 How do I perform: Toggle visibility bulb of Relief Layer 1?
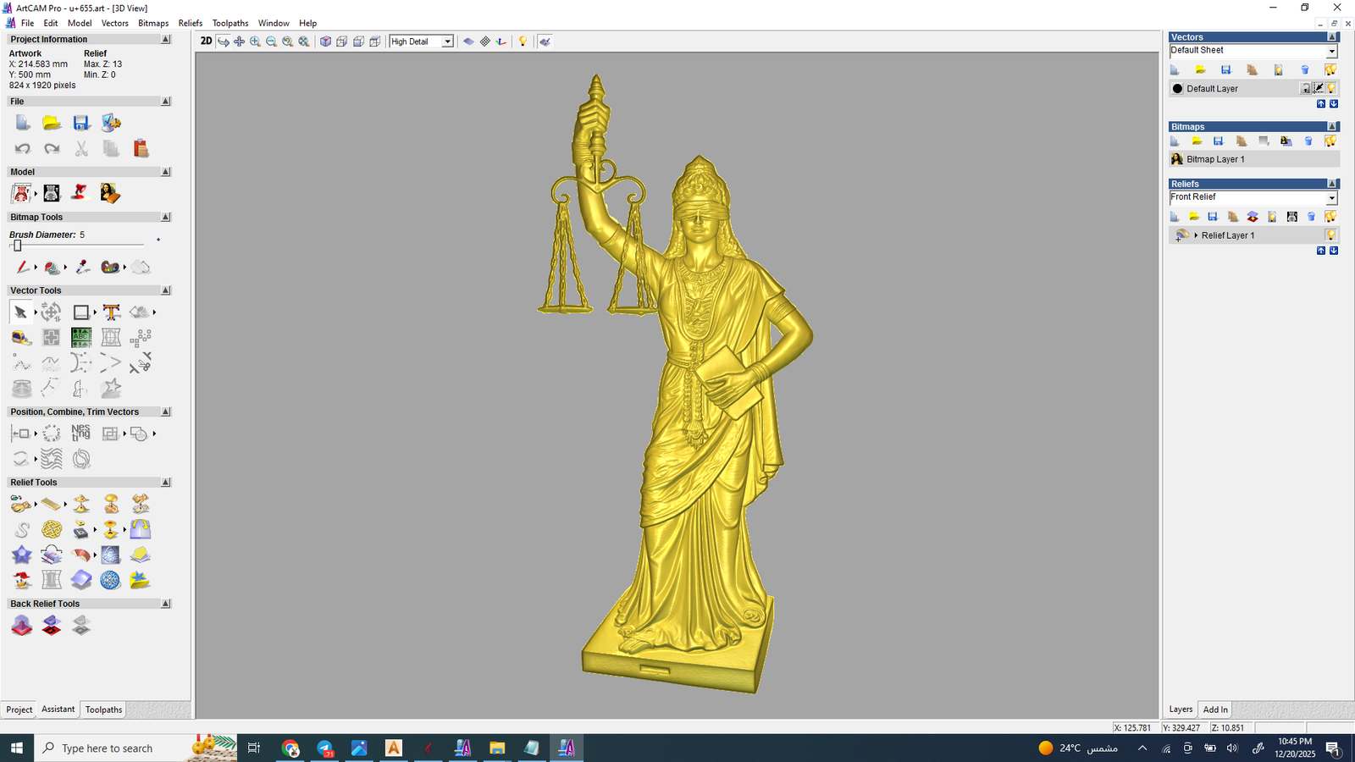(1330, 235)
